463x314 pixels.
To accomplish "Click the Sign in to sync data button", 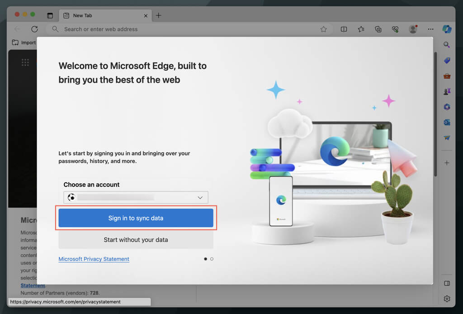I will pos(136,218).
